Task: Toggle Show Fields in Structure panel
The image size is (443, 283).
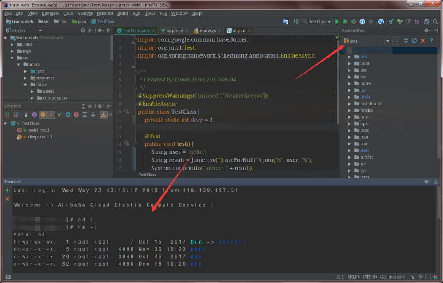Action: pyautogui.click(x=43, y=114)
